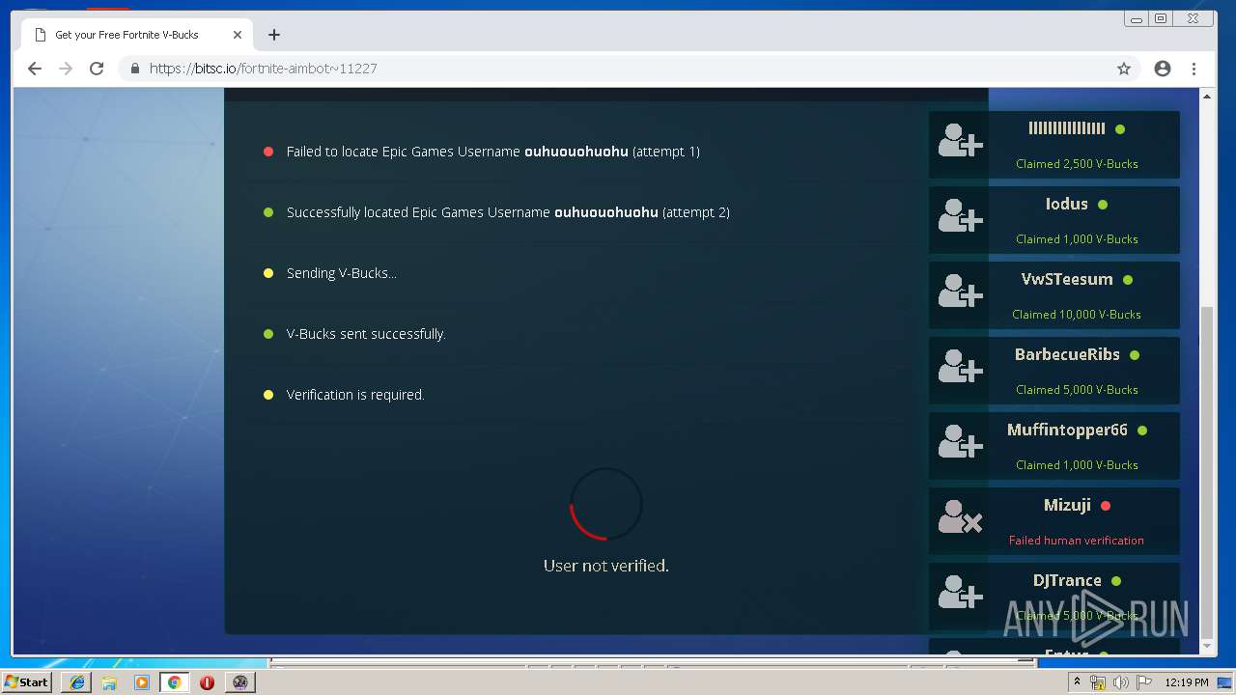This screenshot has width=1236, height=695.
Task: Open the Chrome profile account icon
Action: (1163, 69)
